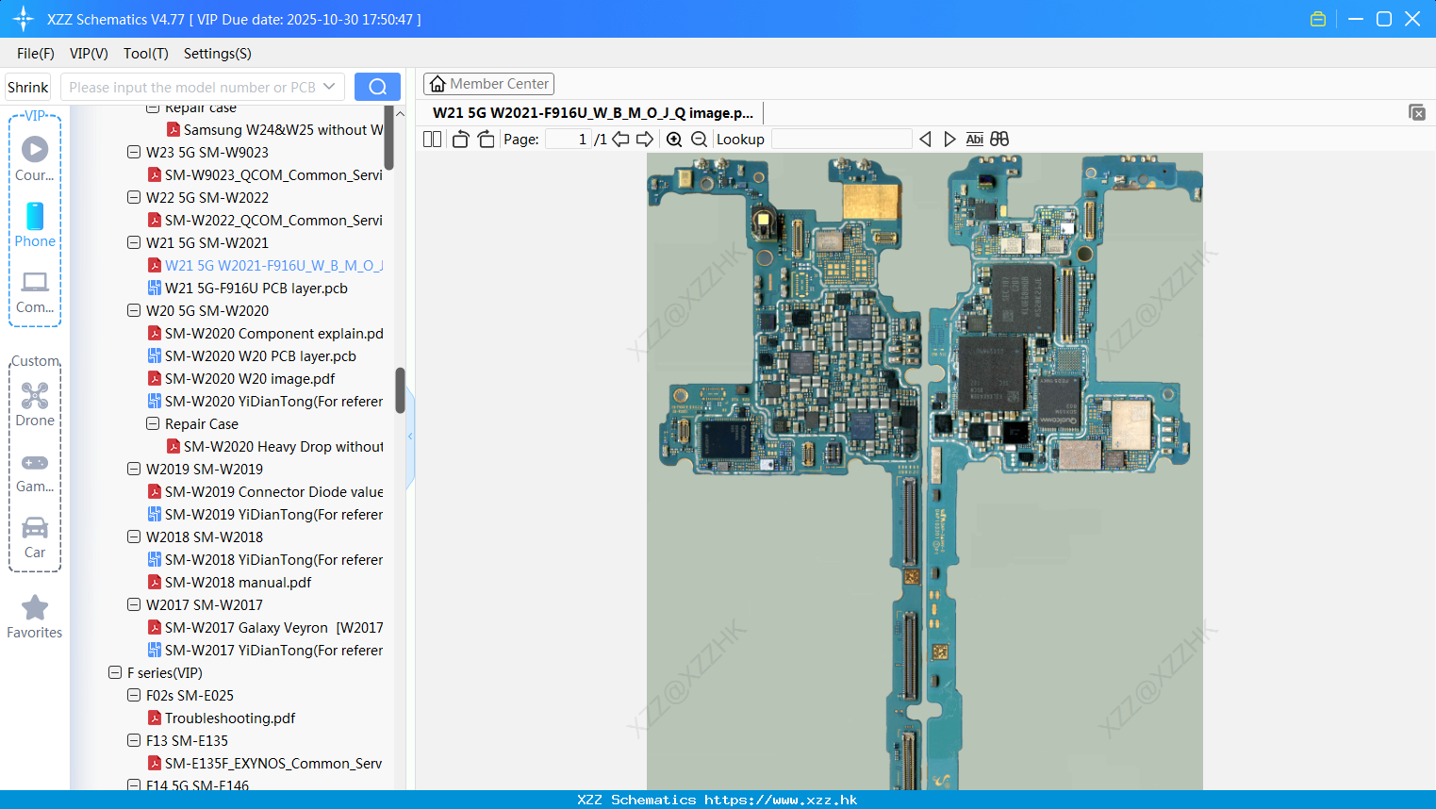Collapse the F series(VIP) node

[x=115, y=672]
